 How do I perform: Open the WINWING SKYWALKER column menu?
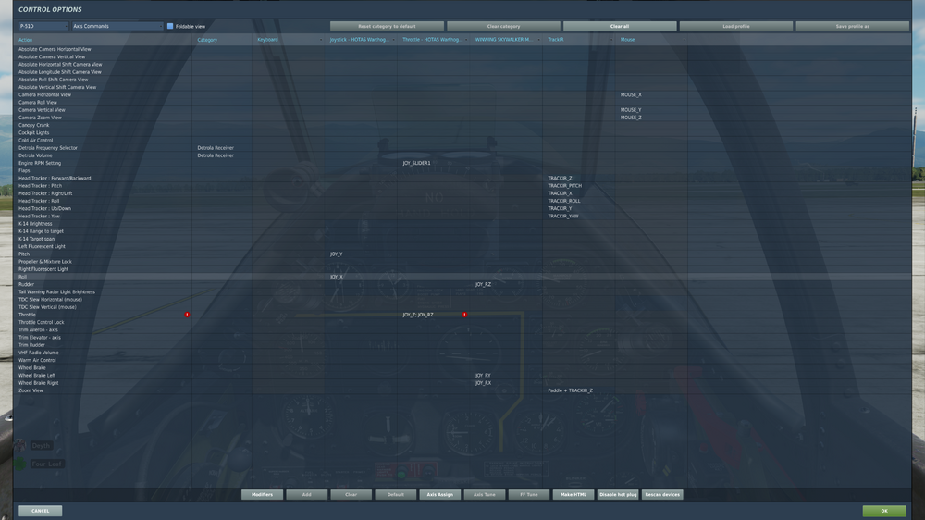coord(538,40)
